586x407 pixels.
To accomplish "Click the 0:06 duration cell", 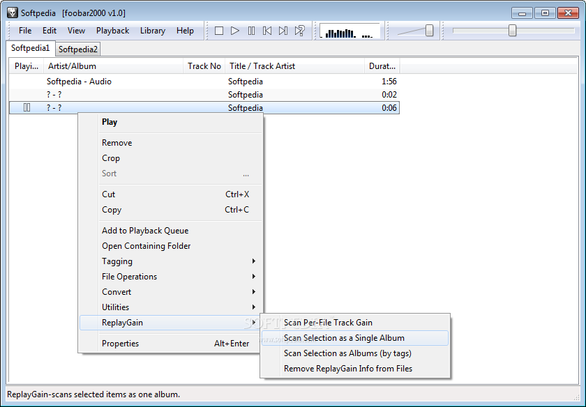I will click(x=389, y=108).
